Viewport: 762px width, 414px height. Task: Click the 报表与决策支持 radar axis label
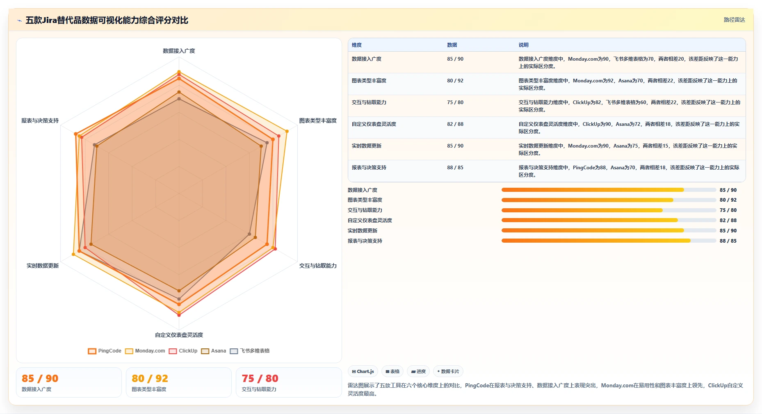[x=40, y=121]
